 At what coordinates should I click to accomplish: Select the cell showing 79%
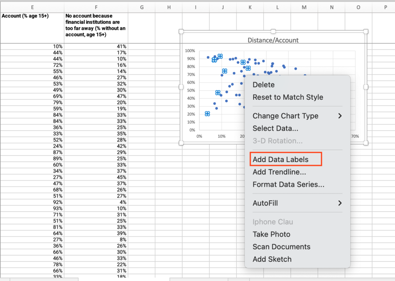click(32, 102)
